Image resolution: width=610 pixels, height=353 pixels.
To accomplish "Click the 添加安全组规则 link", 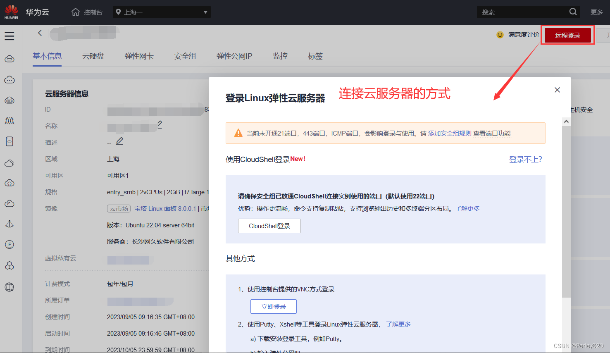I will [450, 133].
